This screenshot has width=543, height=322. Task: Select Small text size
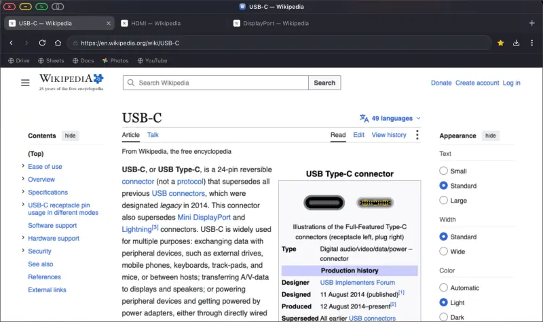pos(443,171)
